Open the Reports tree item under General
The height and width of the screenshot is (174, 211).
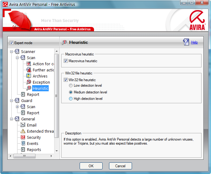click(x=34, y=149)
